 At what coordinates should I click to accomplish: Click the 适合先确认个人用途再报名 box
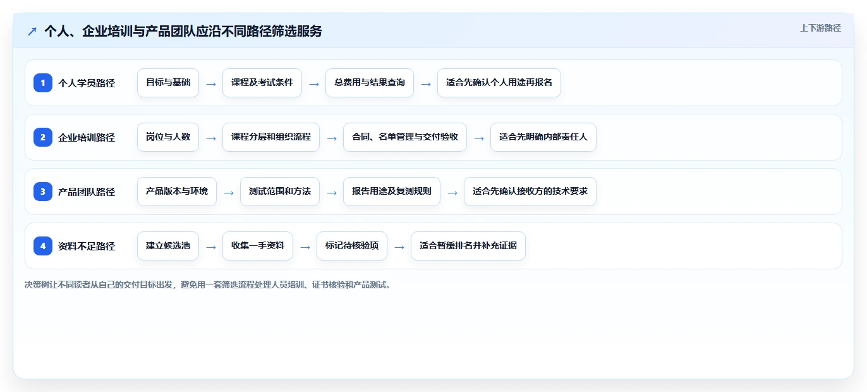(499, 83)
